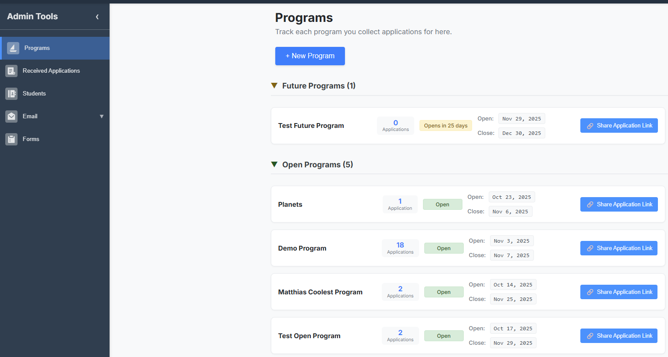Toggle the Open status badge on Planets
Image resolution: width=668 pixels, height=357 pixels.
pos(442,204)
